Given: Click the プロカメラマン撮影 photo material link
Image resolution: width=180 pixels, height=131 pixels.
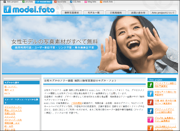Looking at the screenshot, I should 166,85.
